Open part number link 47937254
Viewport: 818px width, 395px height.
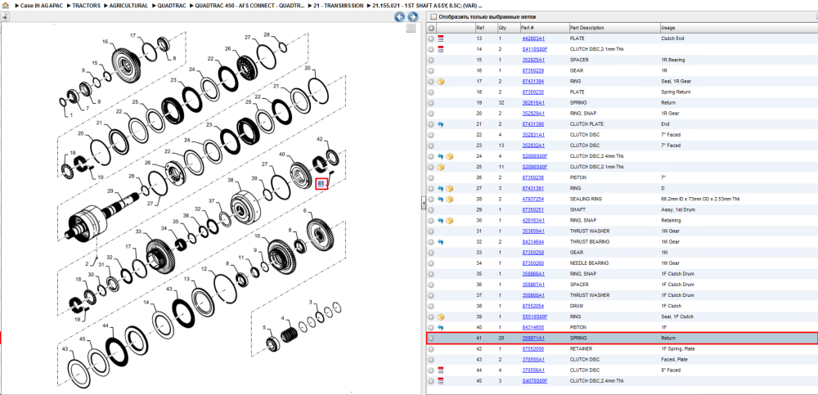pyautogui.click(x=533, y=199)
